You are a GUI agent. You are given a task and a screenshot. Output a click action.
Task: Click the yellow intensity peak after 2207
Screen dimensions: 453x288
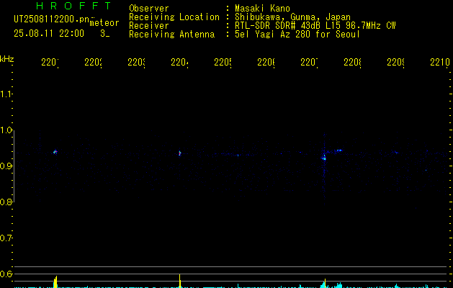tap(325, 284)
